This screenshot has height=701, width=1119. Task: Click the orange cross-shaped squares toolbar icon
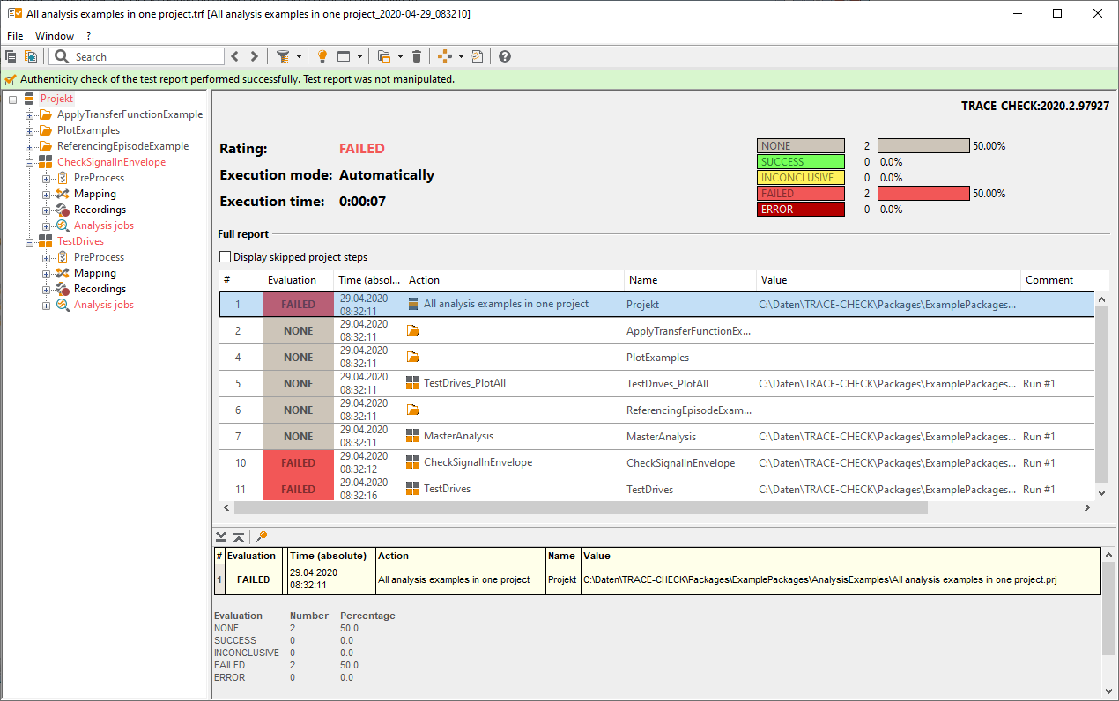[x=445, y=56]
